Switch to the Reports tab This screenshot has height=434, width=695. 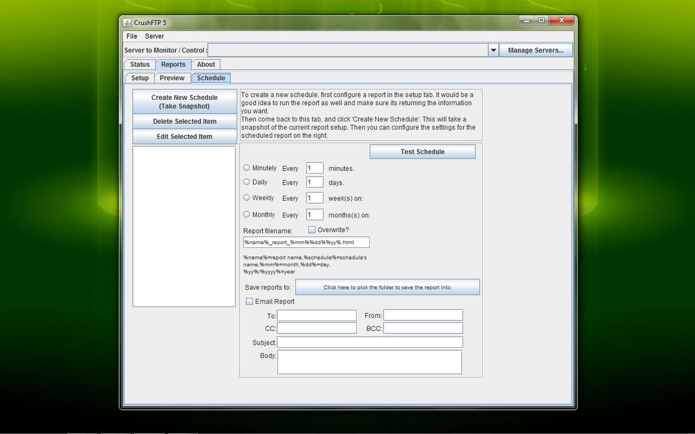[173, 65]
